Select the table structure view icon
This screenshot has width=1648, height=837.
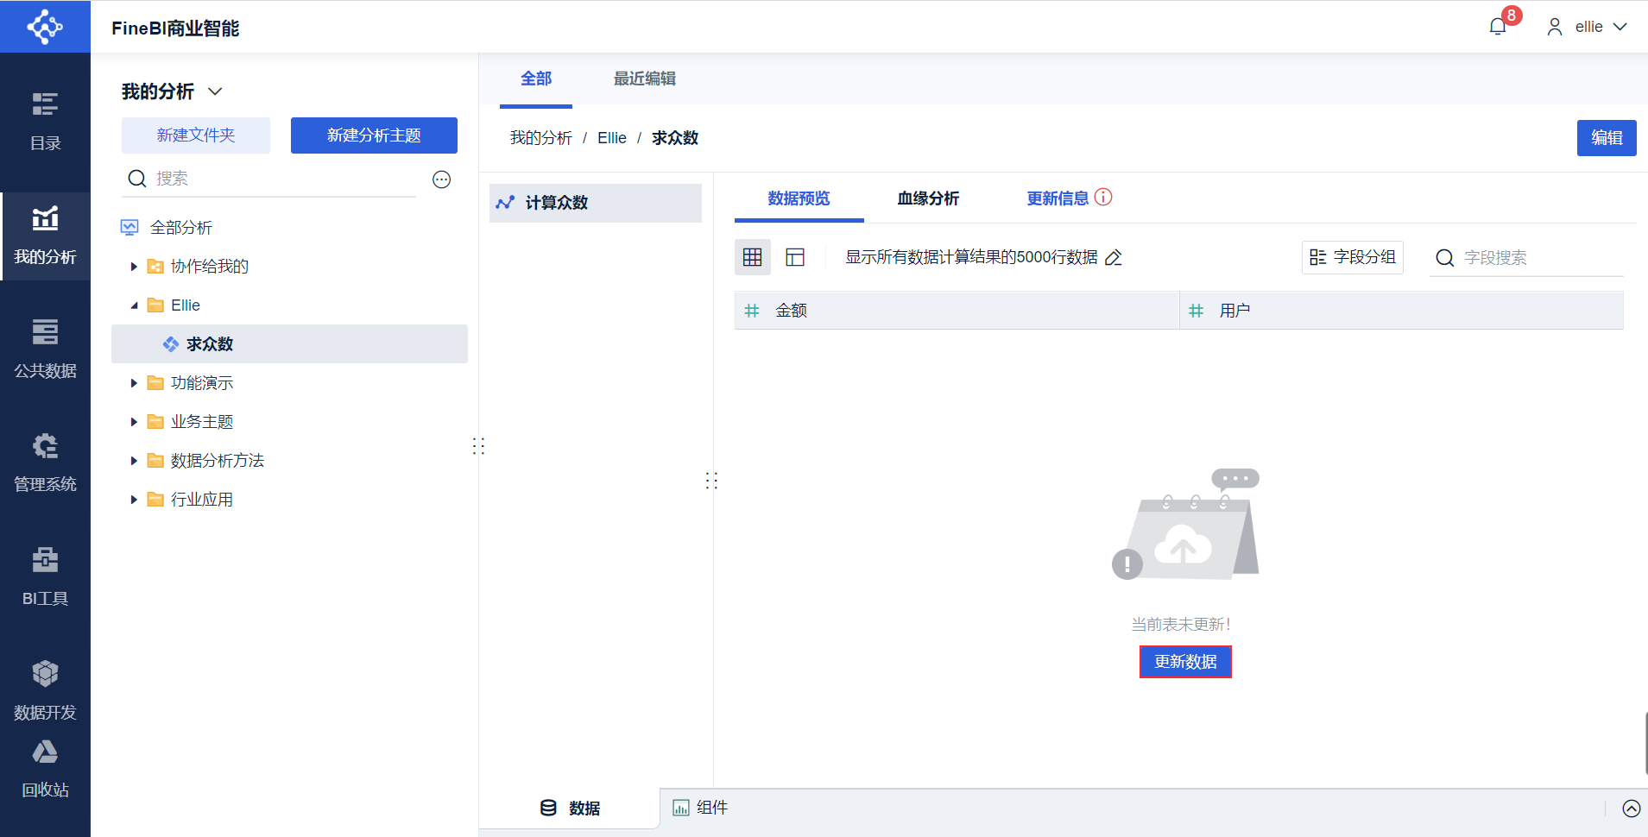coord(795,257)
